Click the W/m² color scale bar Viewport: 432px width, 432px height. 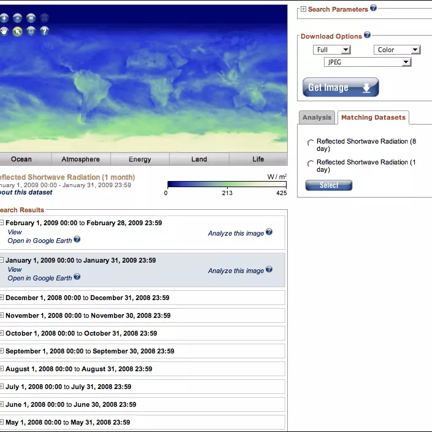click(x=227, y=183)
